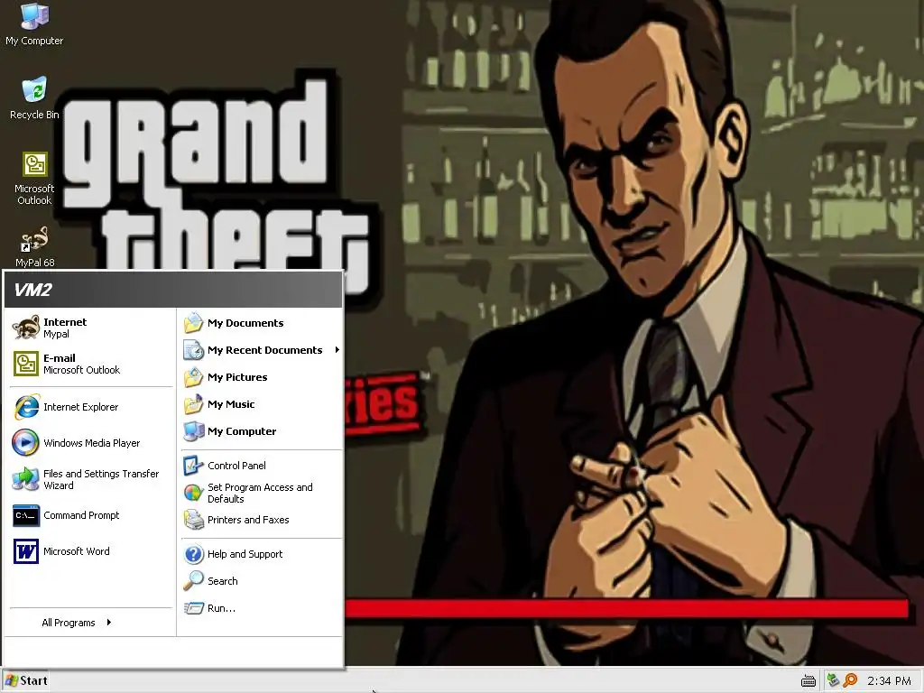Screen dimensions: 924x693
Task: Click the Set Program Access and Defaults icon
Action: click(193, 493)
